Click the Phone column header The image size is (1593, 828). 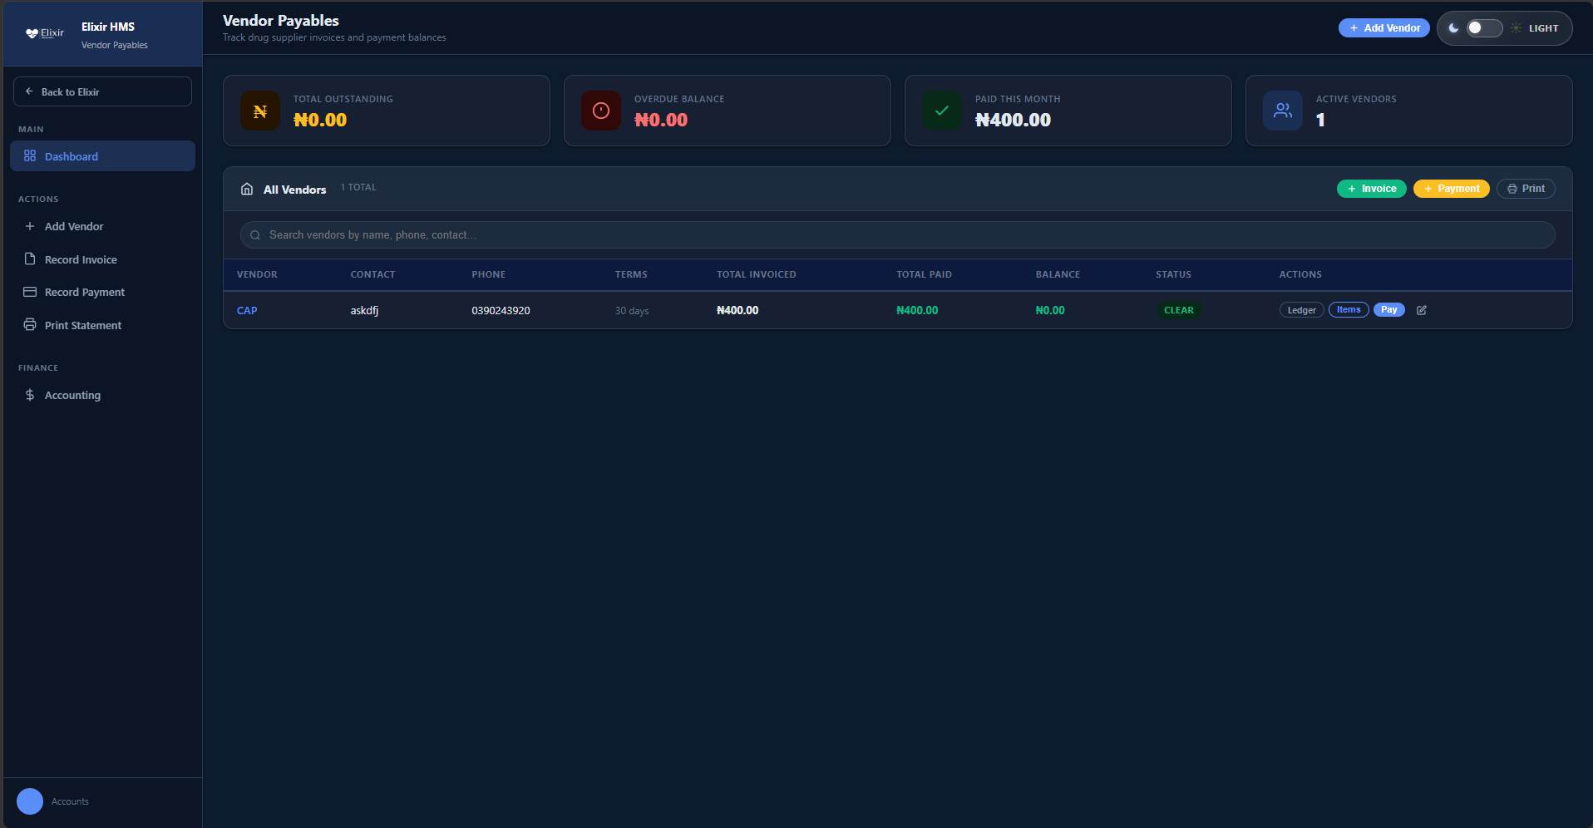pyautogui.click(x=488, y=274)
